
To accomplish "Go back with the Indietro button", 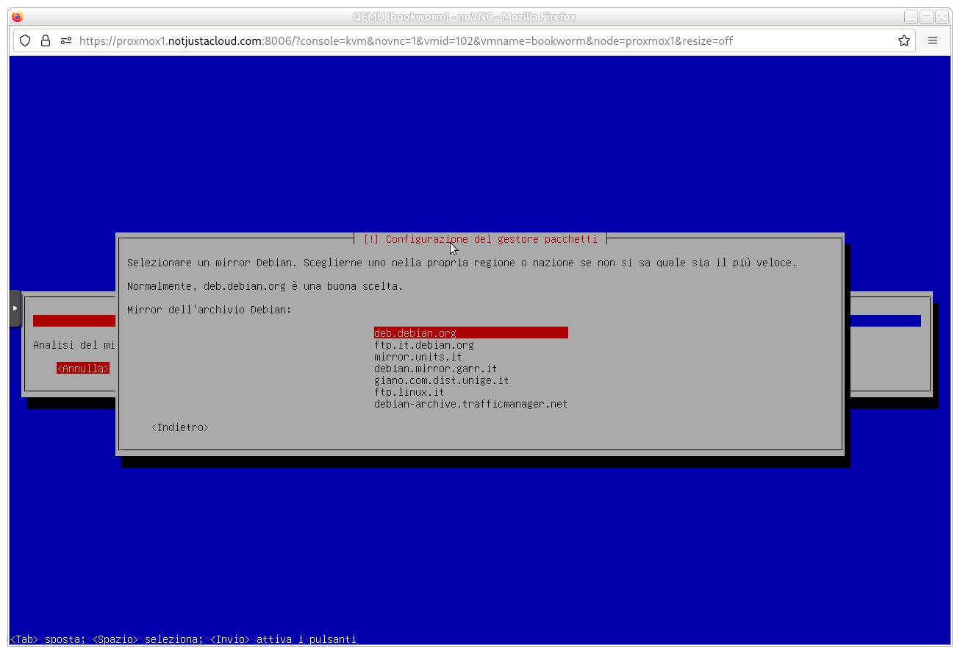I will tap(180, 427).
